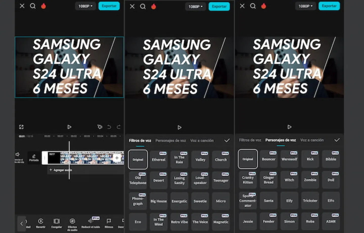Open the Portada cover editor
The image size is (364, 233).
[34, 158]
